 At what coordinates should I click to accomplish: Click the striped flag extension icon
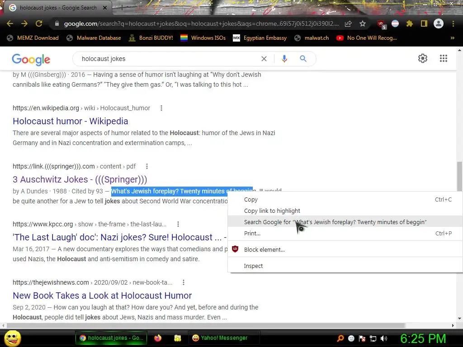(x=395, y=23)
